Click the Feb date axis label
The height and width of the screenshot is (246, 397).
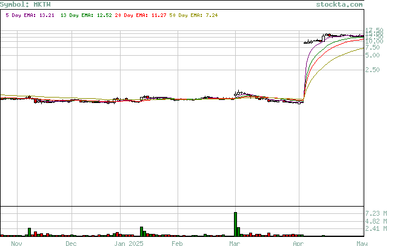[x=177, y=243]
